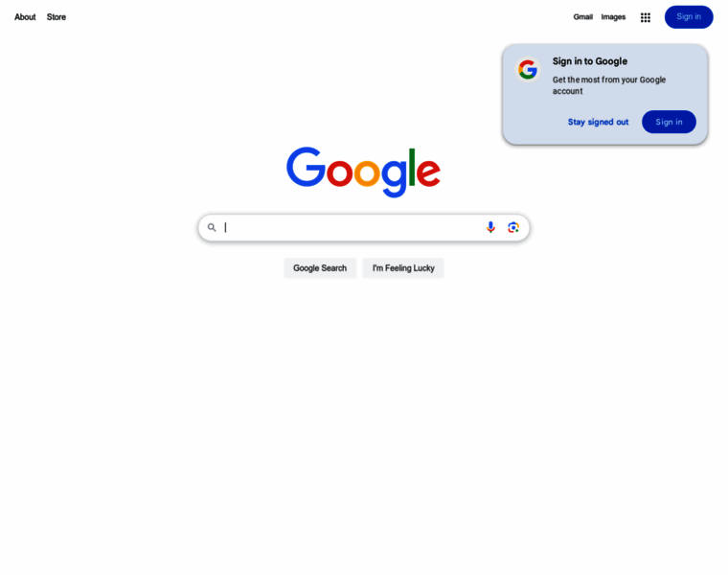This screenshot has width=728, height=575.
Task: Open the Store link
Action: [57, 16]
